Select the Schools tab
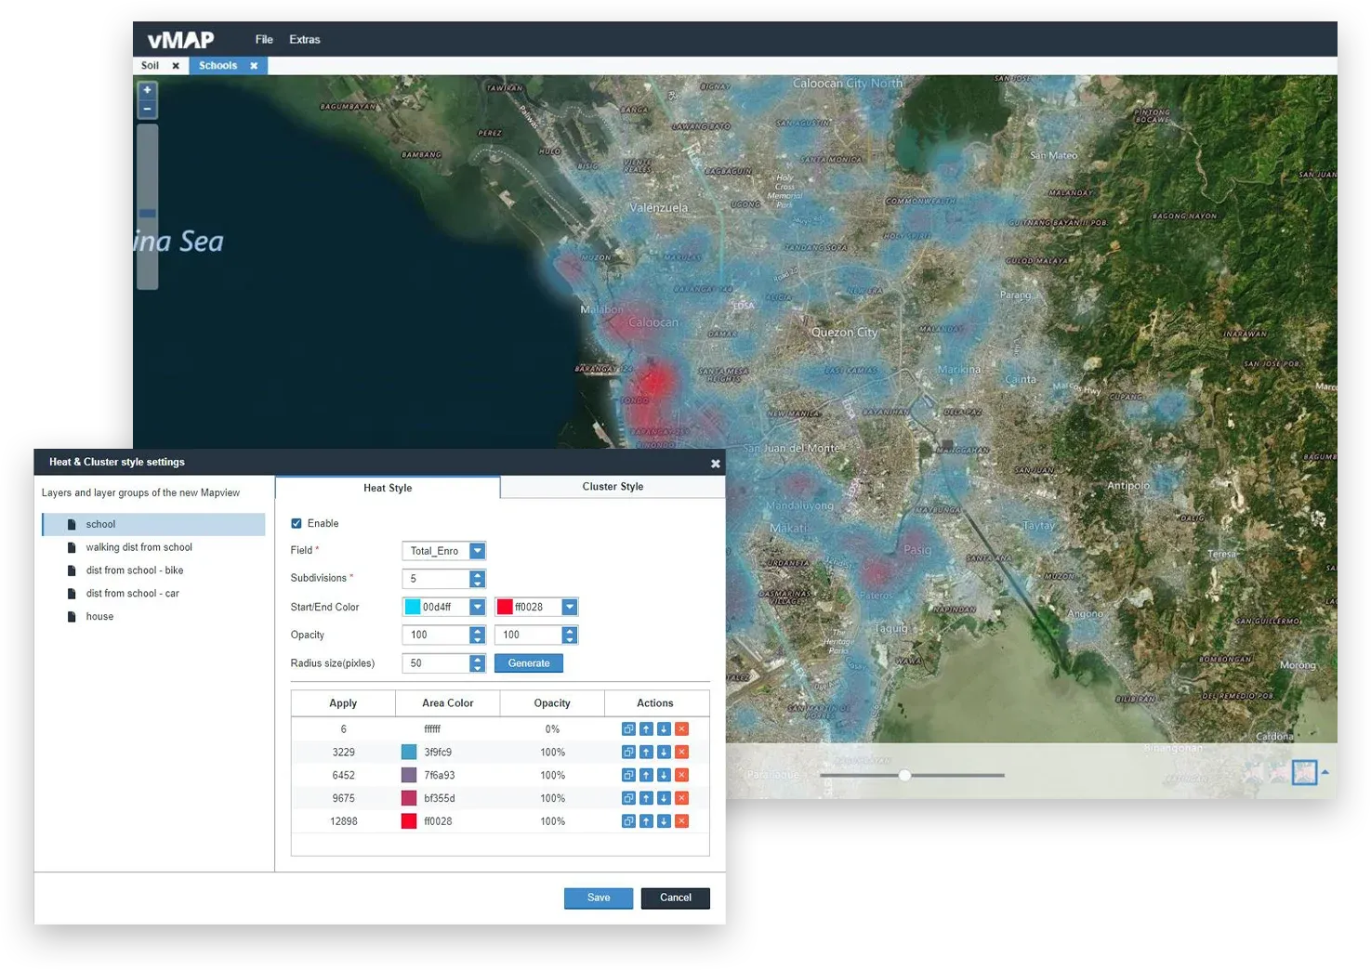 (218, 66)
